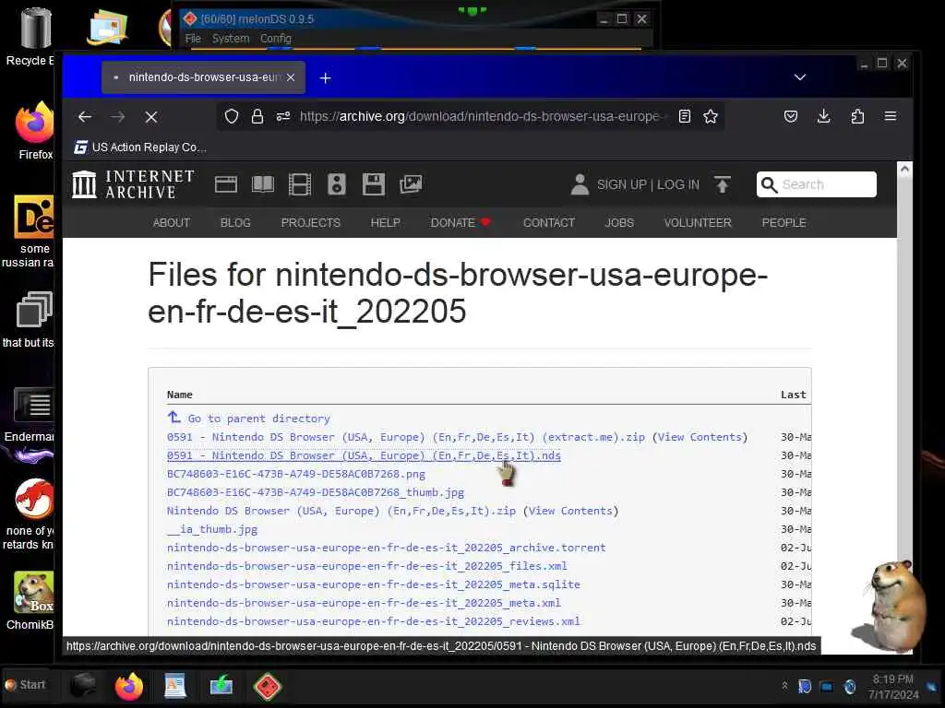The height and width of the screenshot is (708, 945).
Task: Open Firefox from the taskbar
Action: pyautogui.click(x=129, y=686)
